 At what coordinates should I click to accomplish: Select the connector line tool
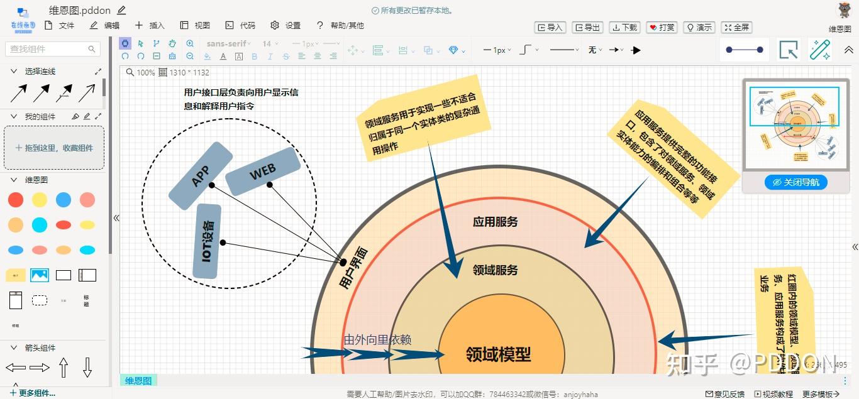point(156,43)
